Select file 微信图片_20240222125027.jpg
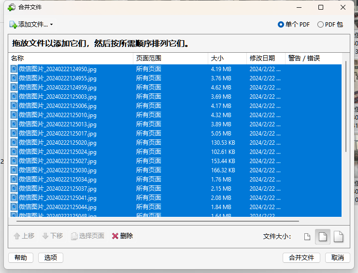This screenshot has height=273, width=358. 175,161
